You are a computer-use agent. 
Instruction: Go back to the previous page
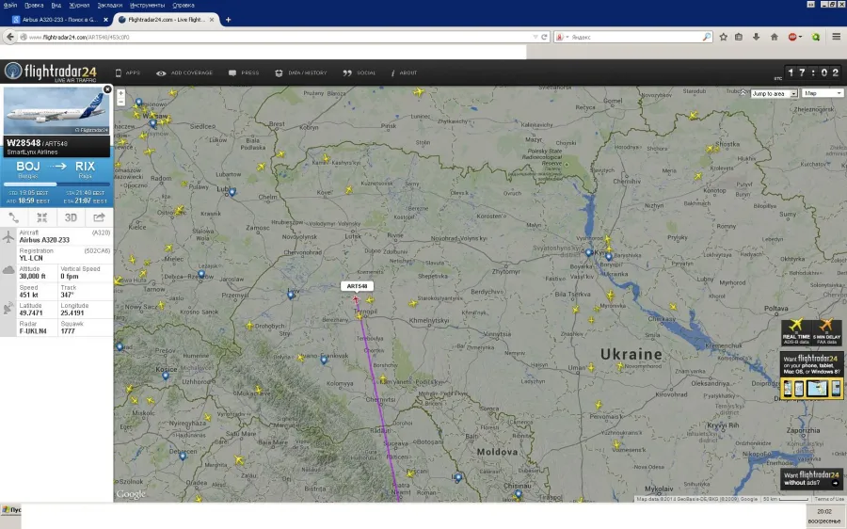click(x=9, y=37)
